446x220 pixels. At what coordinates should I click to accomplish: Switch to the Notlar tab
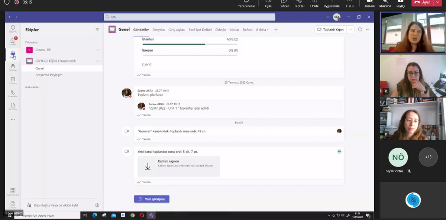pyautogui.click(x=235, y=30)
